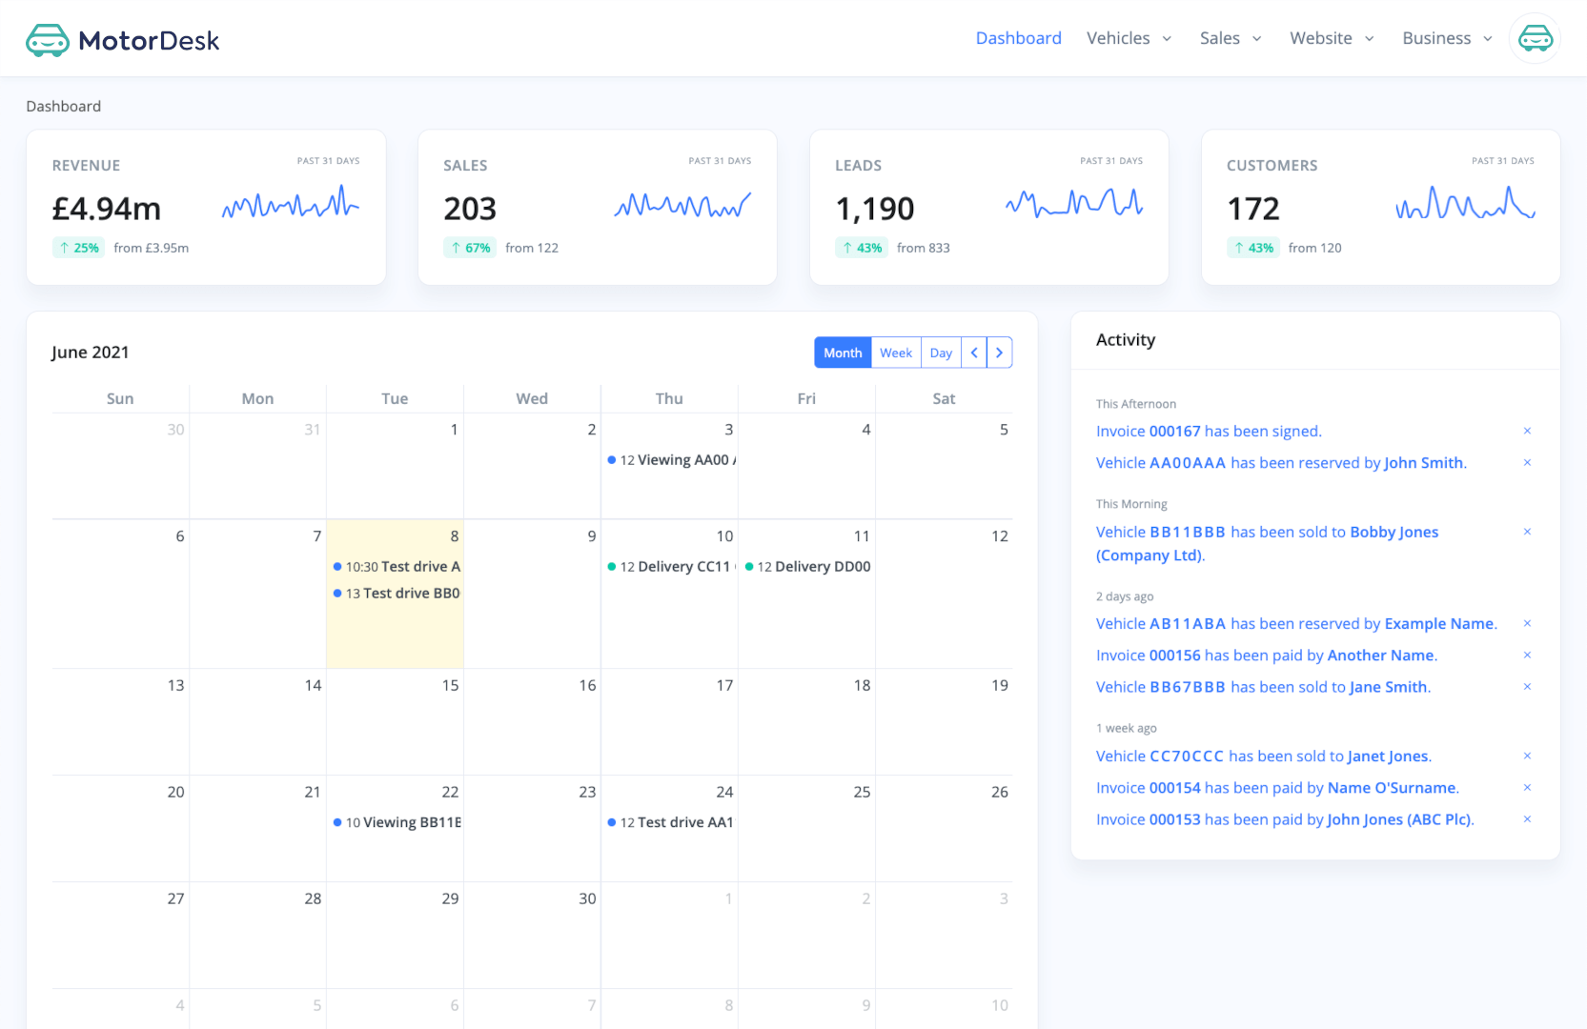This screenshot has height=1029, width=1587.
Task: Dismiss the 'Invoice 000167 has been signed' notification
Action: [1527, 431]
